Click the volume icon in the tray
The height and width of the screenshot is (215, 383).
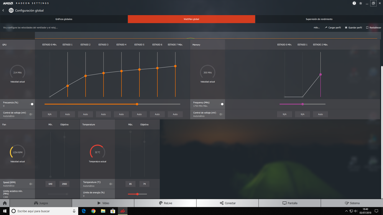(356, 211)
